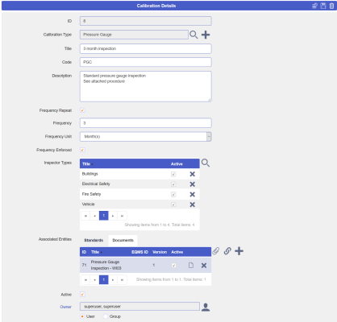The height and width of the screenshot is (322, 337).
Task: Go to previous page of Inspector Types
Action: 94,216
